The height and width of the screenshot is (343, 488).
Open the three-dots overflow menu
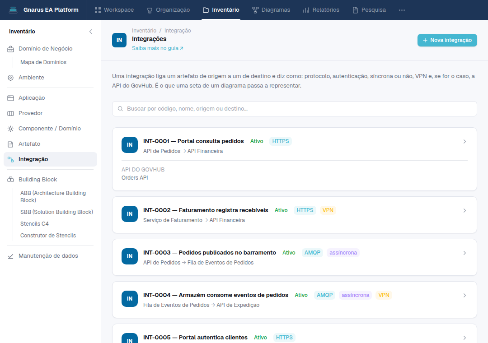click(402, 10)
